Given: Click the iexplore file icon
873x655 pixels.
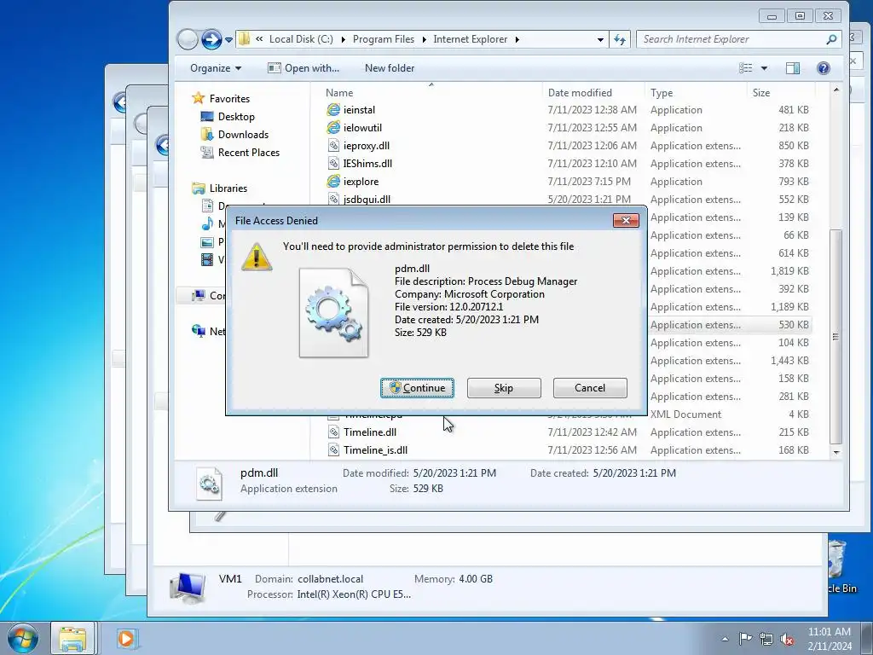Looking at the screenshot, I should tap(333, 181).
